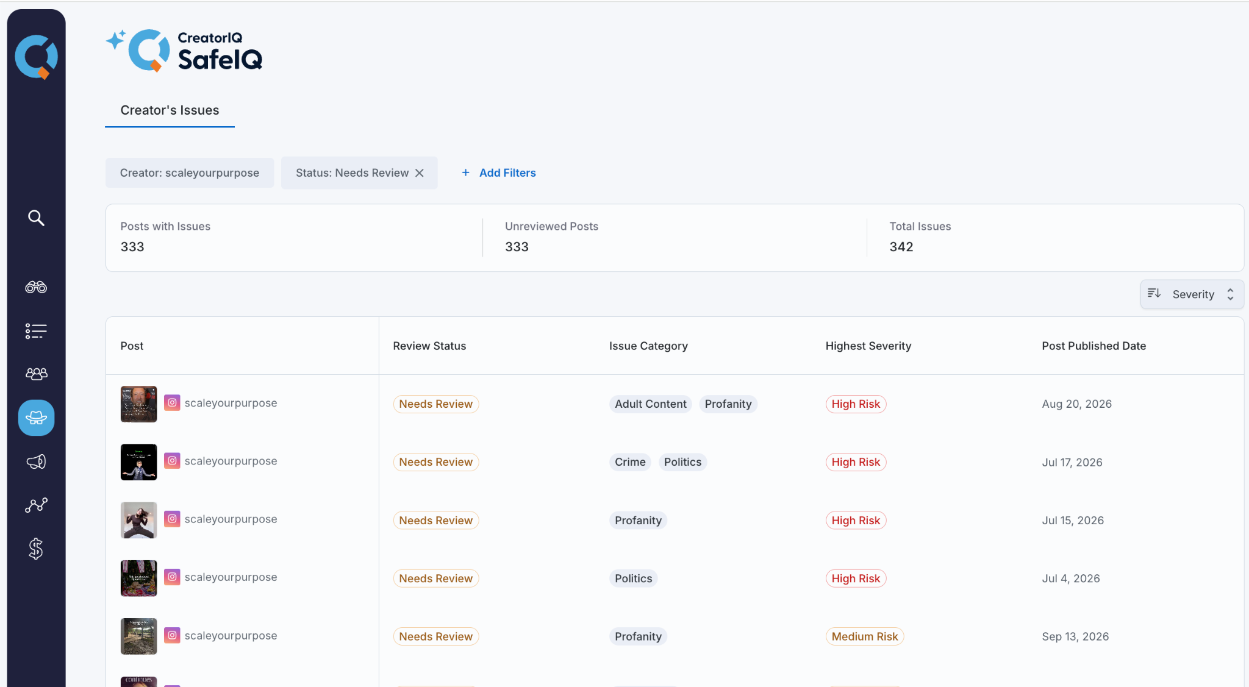Click scaleyourpurpose in the Jul 15 row

coord(231,519)
